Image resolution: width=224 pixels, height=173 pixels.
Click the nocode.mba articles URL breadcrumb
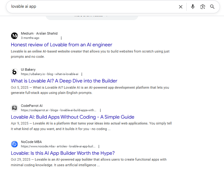pyautogui.click(x=58, y=146)
